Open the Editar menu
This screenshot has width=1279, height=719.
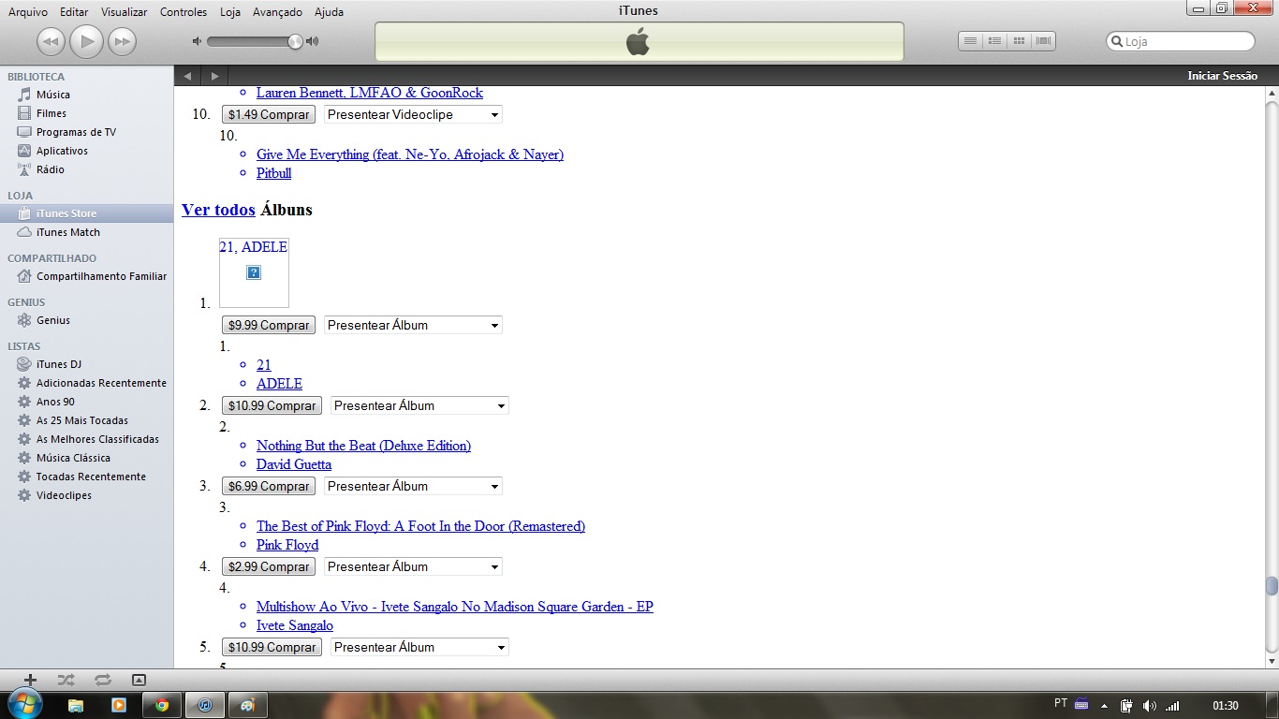(x=74, y=12)
